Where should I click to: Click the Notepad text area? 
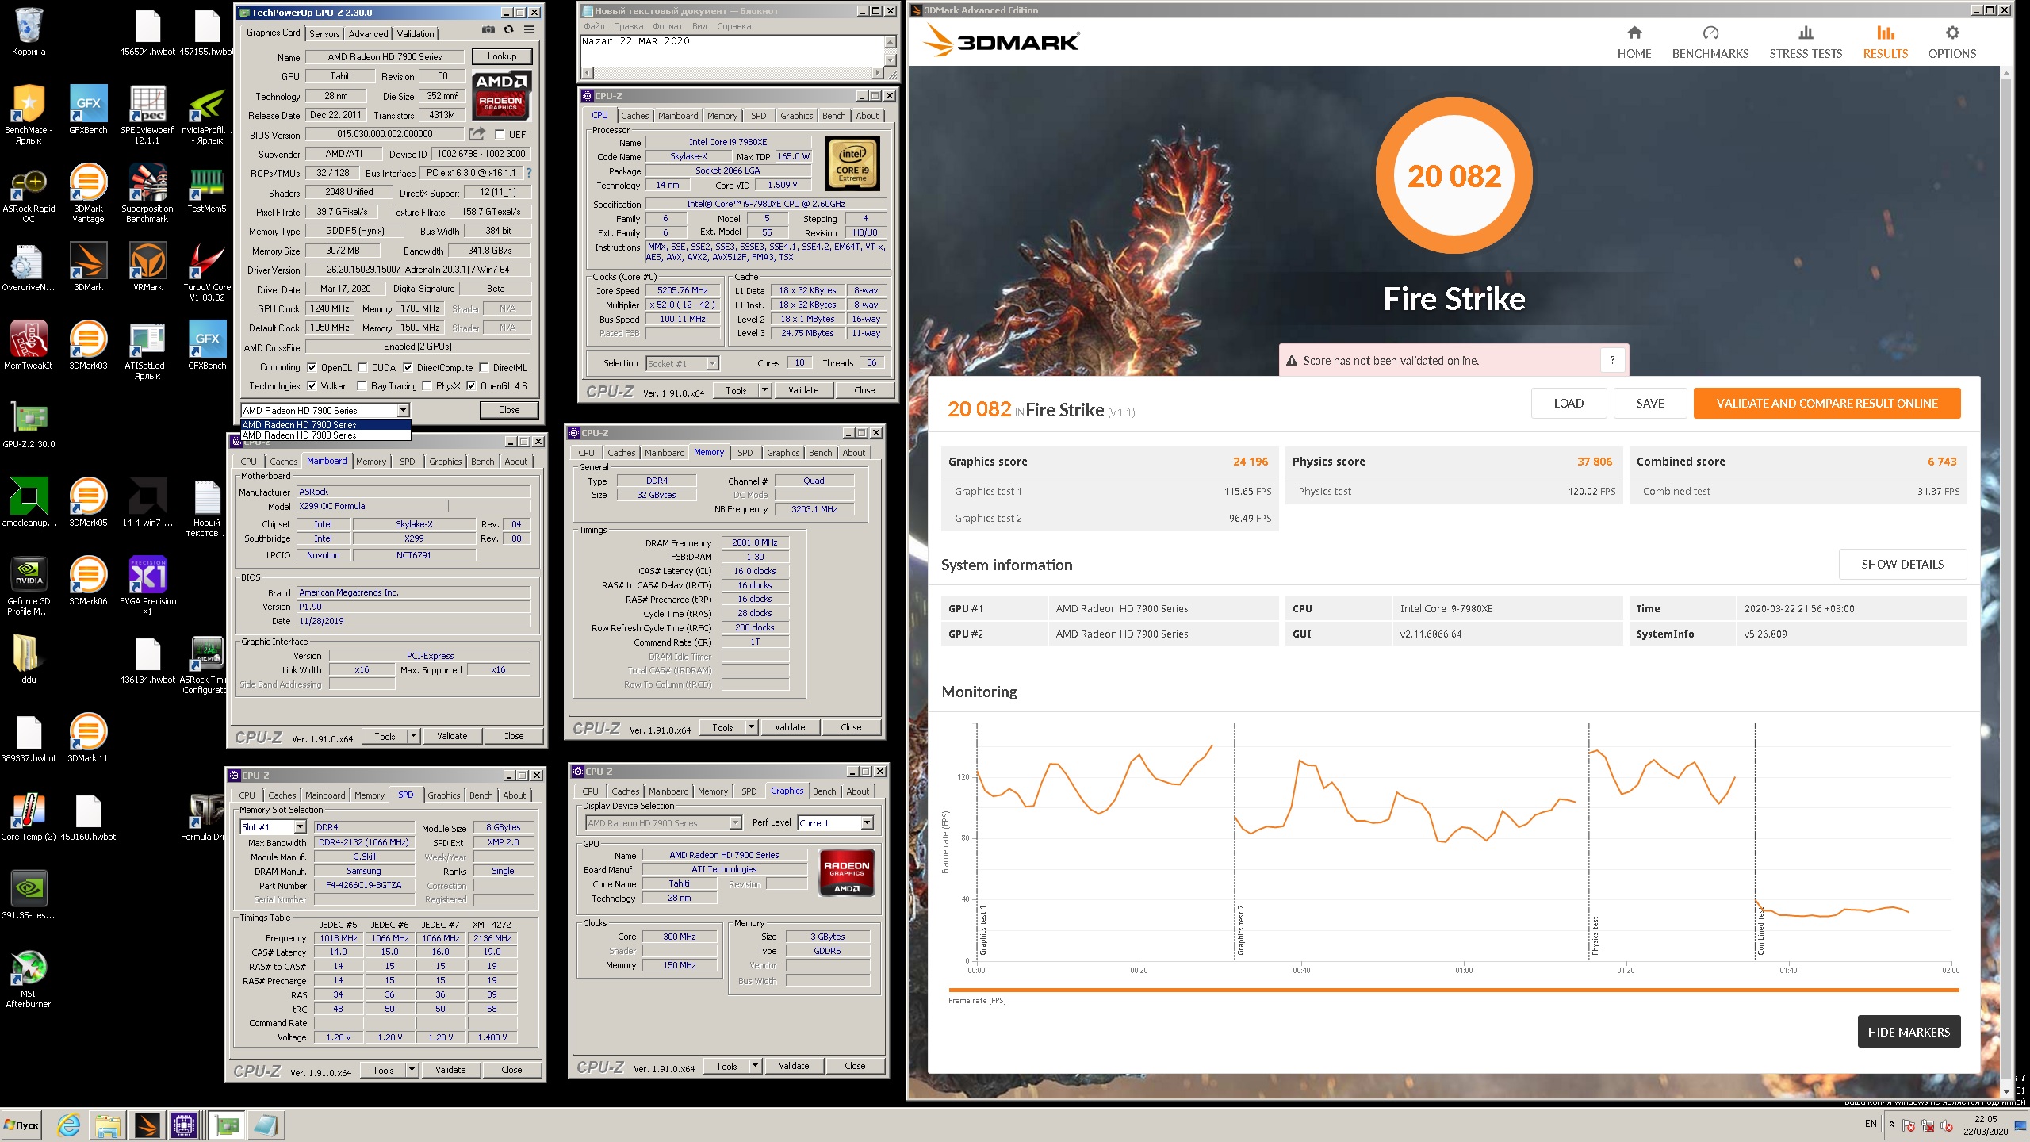pos(731,51)
